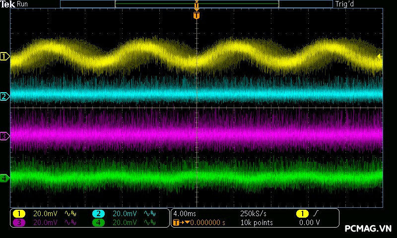This screenshot has width=397, height=238.
Task: Select the green channel 4 badge in readout
Action: coord(98,223)
